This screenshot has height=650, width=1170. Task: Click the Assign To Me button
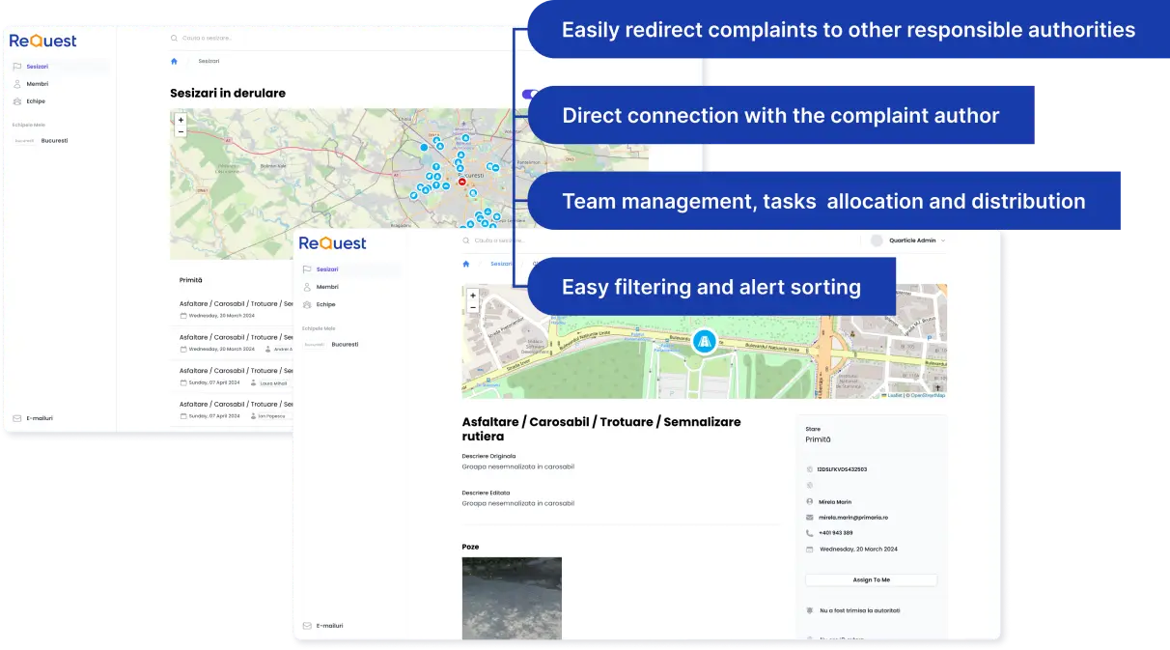[871, 579]
